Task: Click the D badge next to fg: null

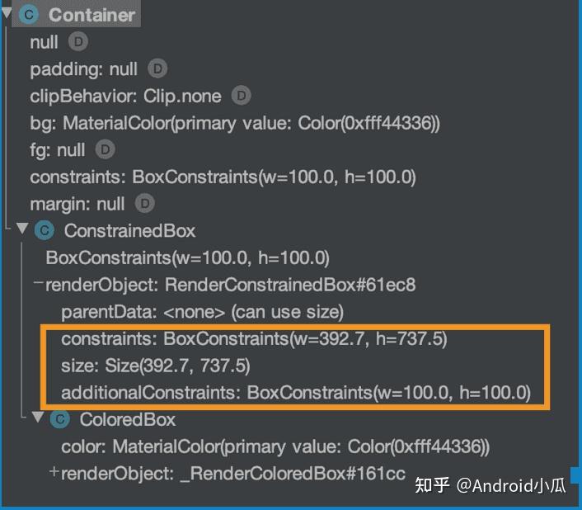Action: 105,149
